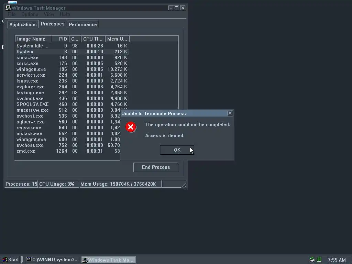
Task: Click the Mem Usage status bar entry
Action: tap(120, 184)
